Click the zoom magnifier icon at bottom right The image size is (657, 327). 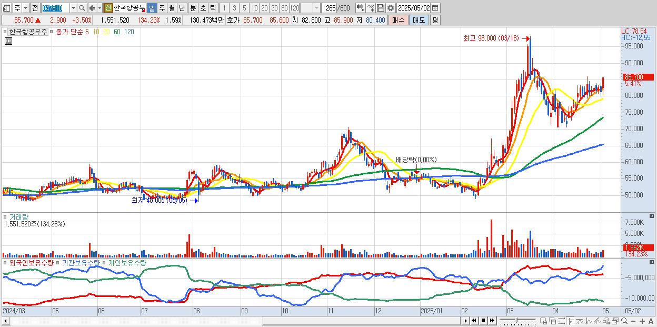624,321
